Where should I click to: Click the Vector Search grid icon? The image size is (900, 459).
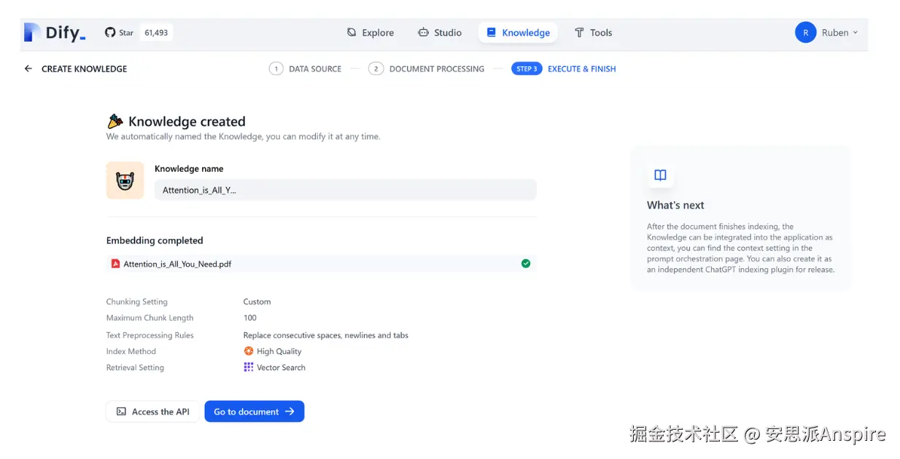[248, 367]
